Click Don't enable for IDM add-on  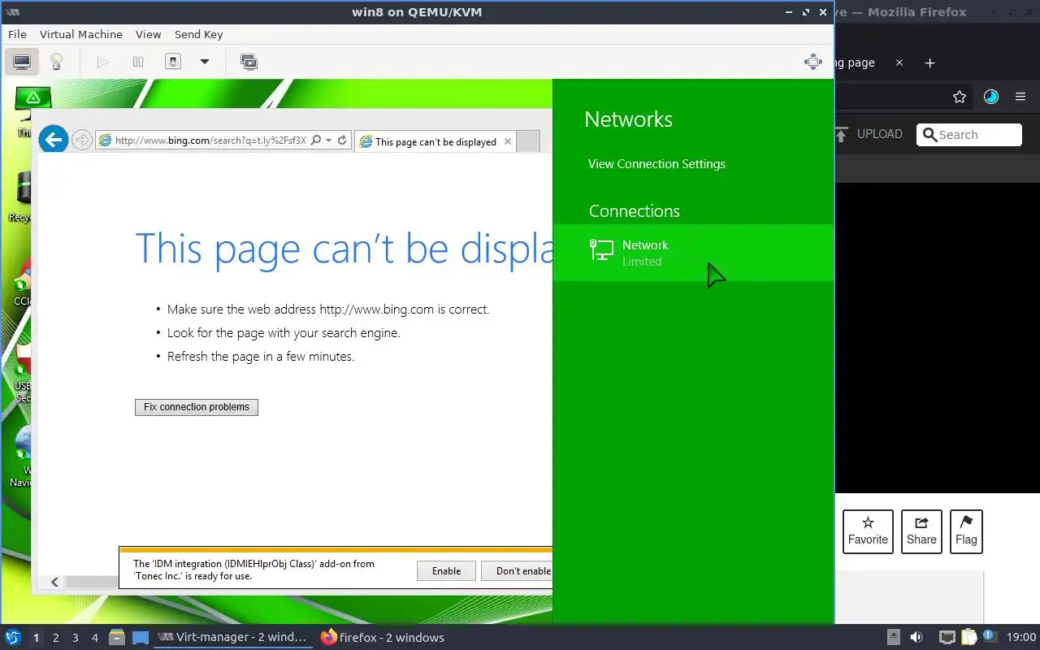coord(517,571)
